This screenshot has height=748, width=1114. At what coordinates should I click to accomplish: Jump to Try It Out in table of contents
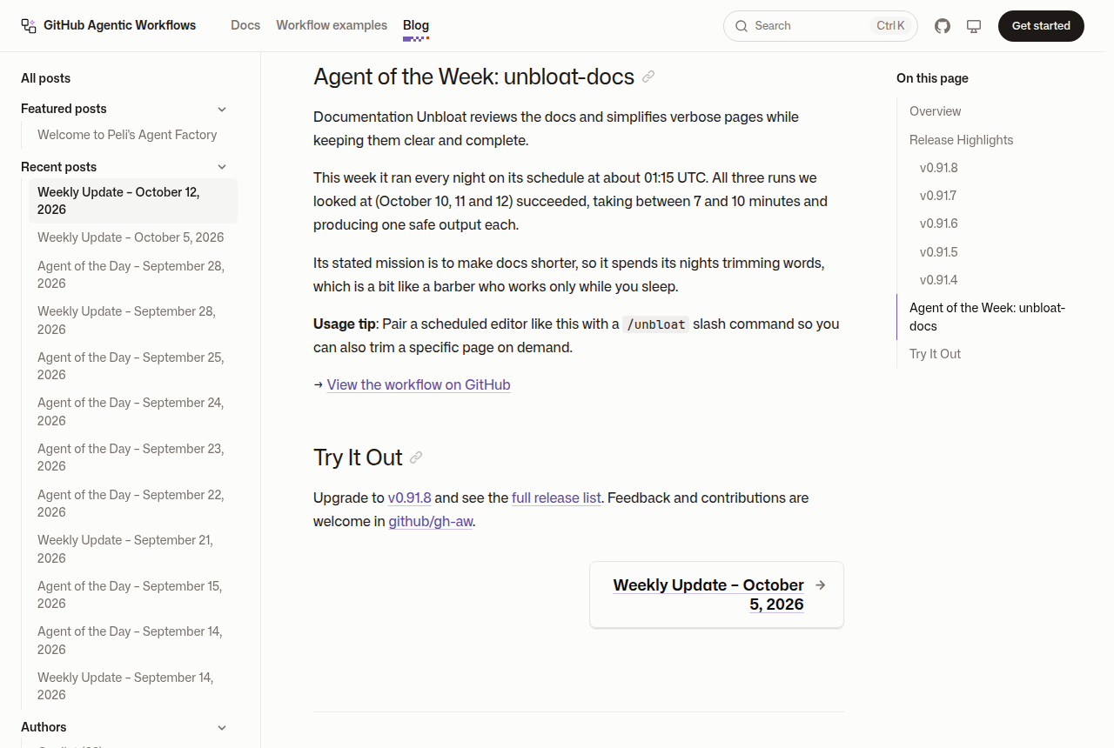point(936,354)
